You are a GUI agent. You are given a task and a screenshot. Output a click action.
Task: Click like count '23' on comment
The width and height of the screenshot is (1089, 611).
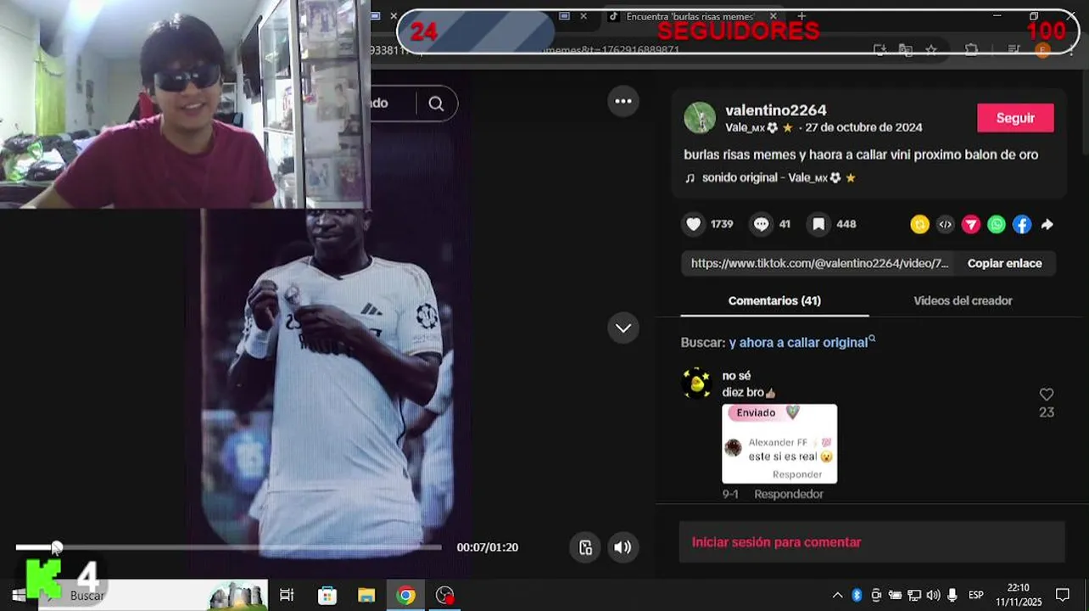(x=1047, y=412)
